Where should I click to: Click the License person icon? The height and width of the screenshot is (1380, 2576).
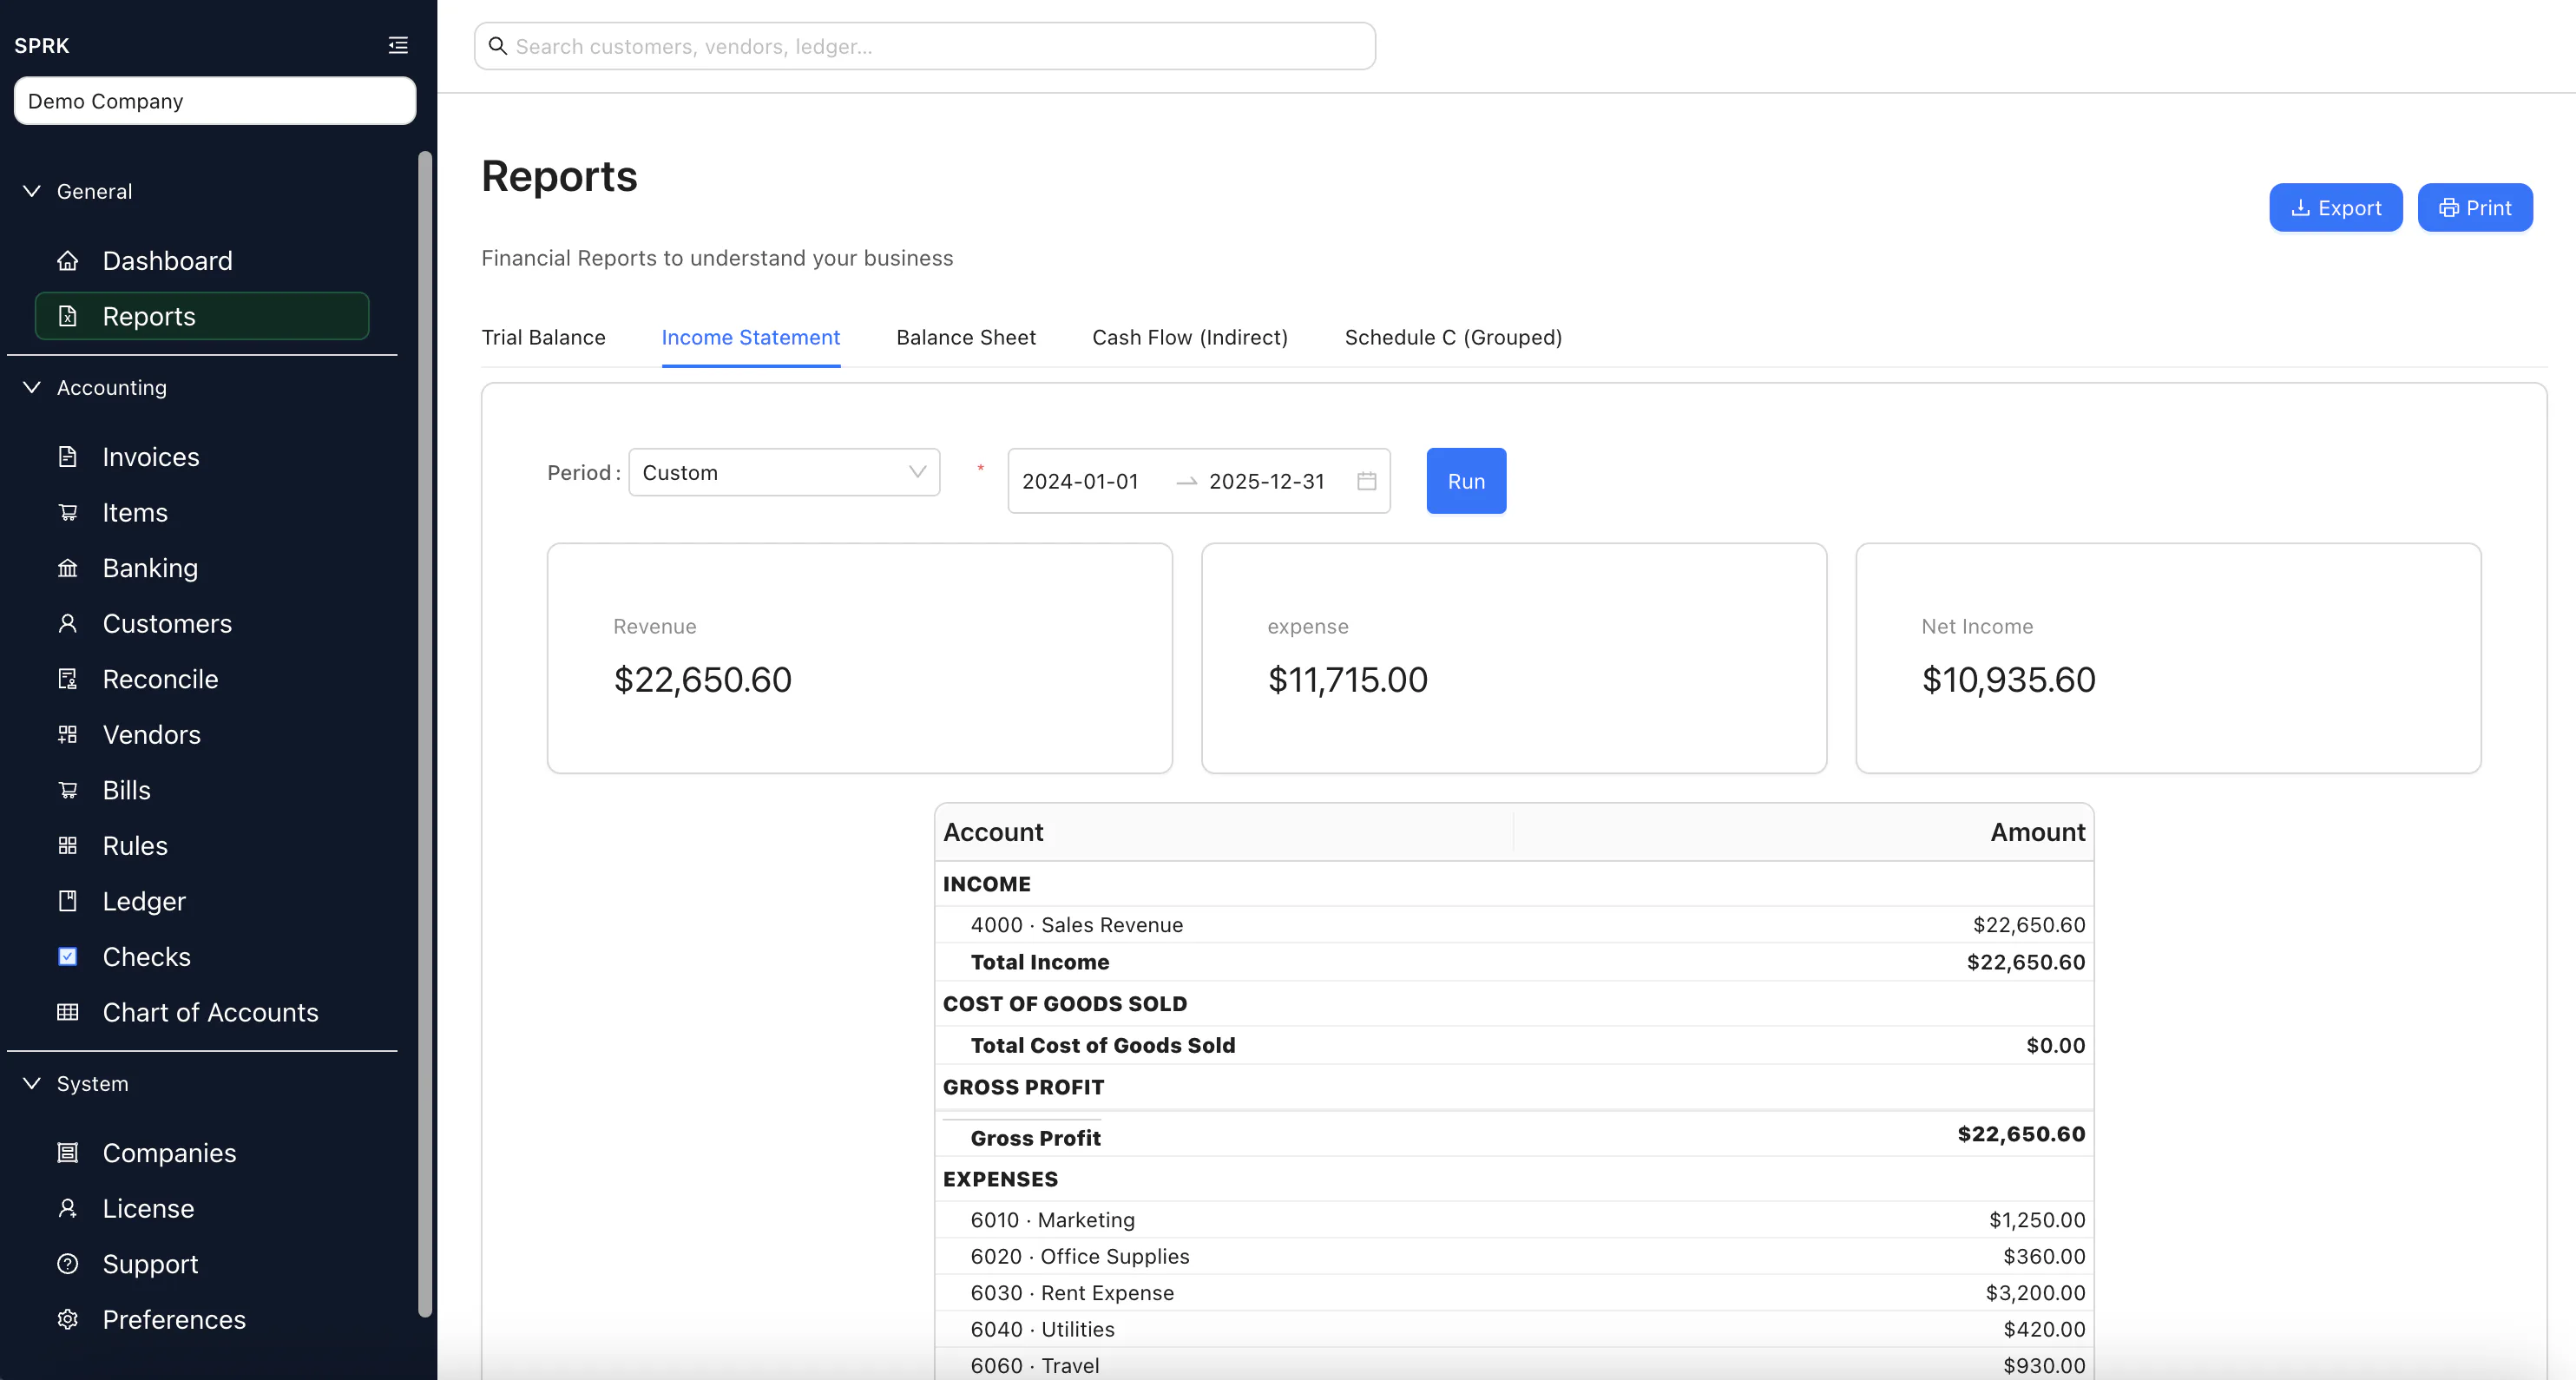coord(67,1208)
